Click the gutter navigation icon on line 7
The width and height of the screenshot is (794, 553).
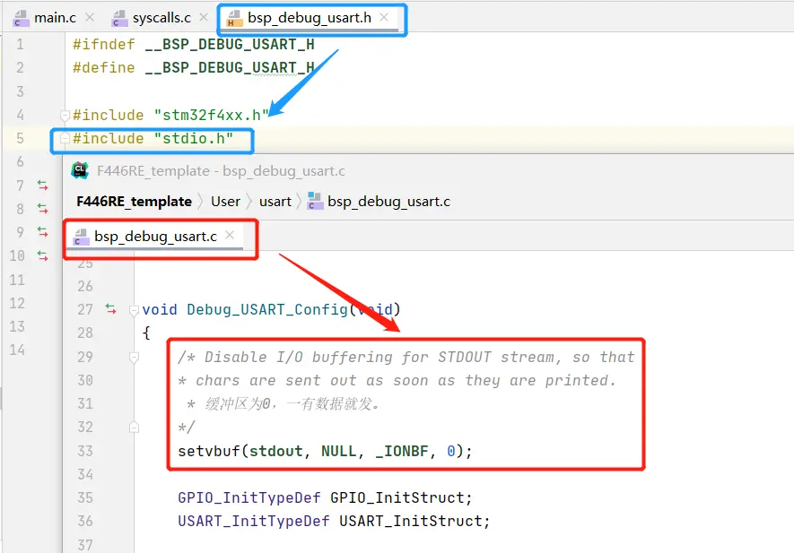click(x=43, y=186)
